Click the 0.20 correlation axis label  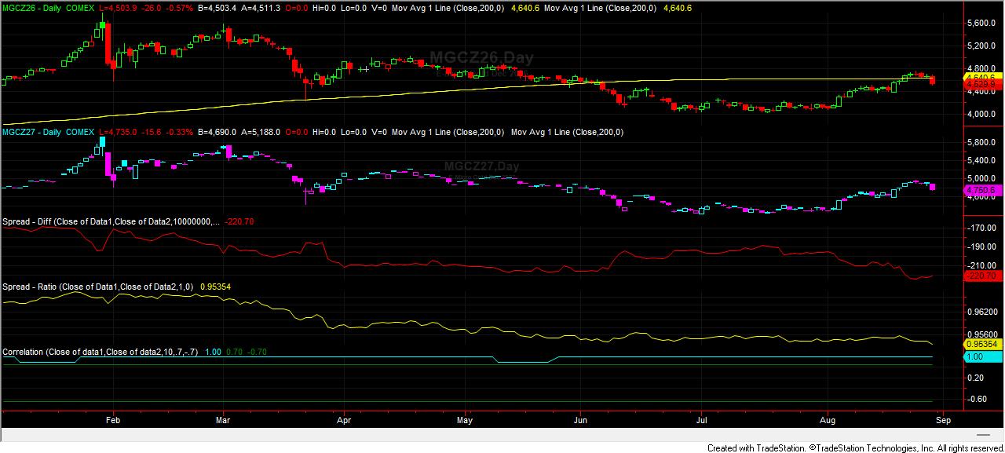(x=978, y=378)
